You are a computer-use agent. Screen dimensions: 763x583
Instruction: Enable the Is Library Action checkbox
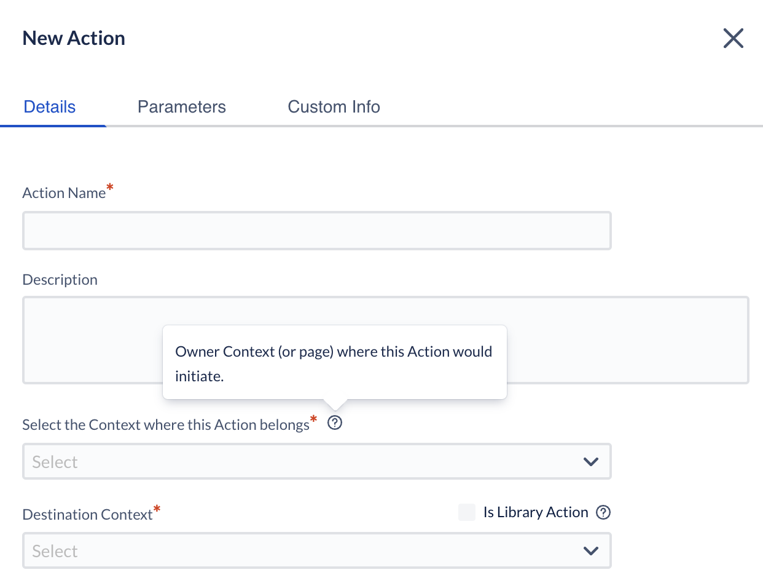coord(467,512)
